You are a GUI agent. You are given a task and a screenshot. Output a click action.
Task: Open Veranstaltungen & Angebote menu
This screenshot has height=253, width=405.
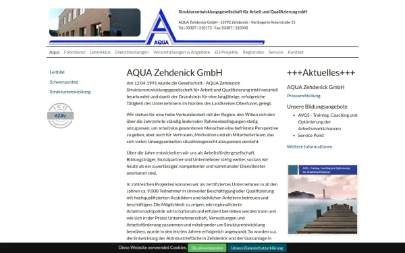point(182,52)
